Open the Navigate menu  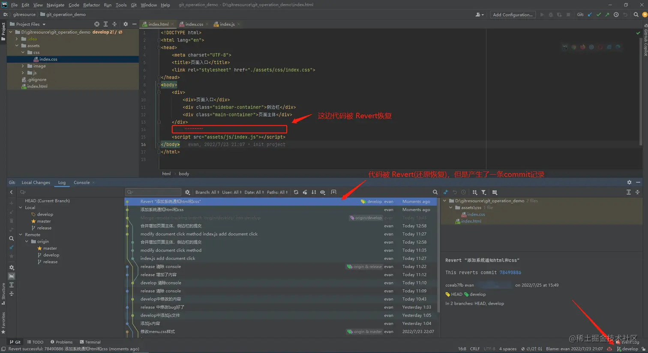coord(55,5)
